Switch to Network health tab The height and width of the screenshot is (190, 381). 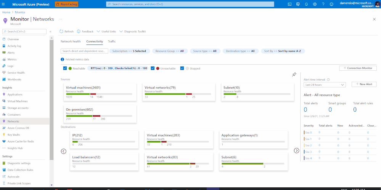click(x=71, y=41)
